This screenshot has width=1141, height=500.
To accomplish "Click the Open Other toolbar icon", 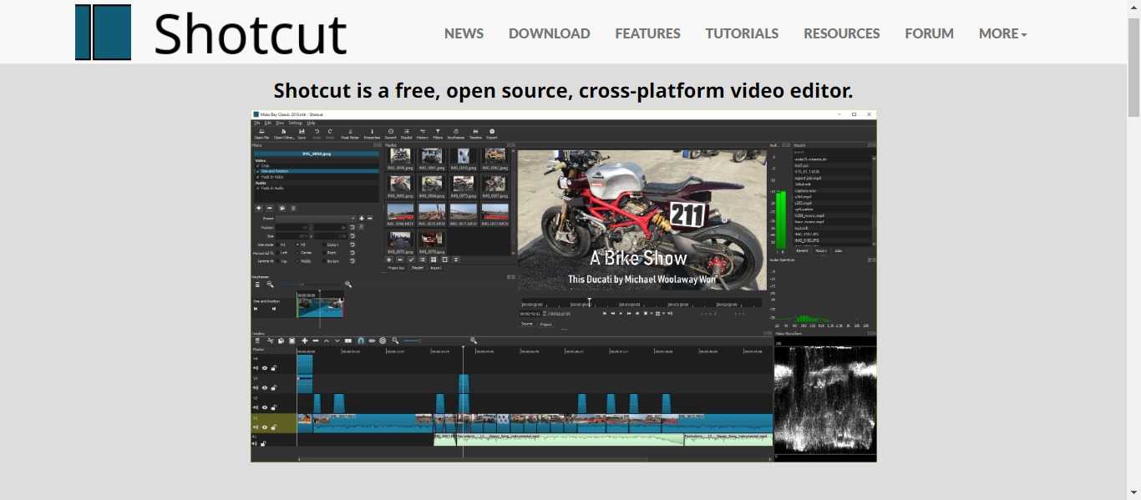I will point(285,134).
